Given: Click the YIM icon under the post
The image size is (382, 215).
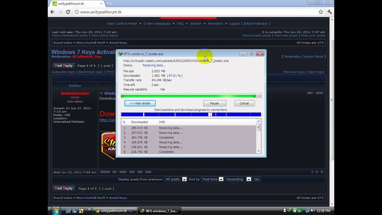Looking at the screenshot, I should coord(140,172).
